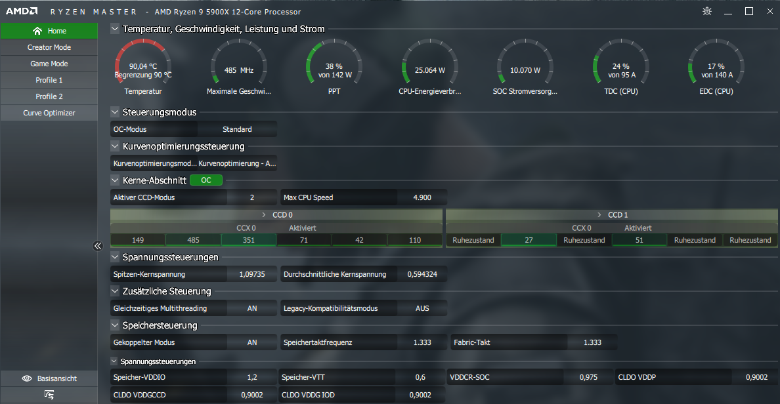This screenshot has height=404, width=780.
Task: Click Max CPU Speed value 4.900
Action: coord(422,197)
